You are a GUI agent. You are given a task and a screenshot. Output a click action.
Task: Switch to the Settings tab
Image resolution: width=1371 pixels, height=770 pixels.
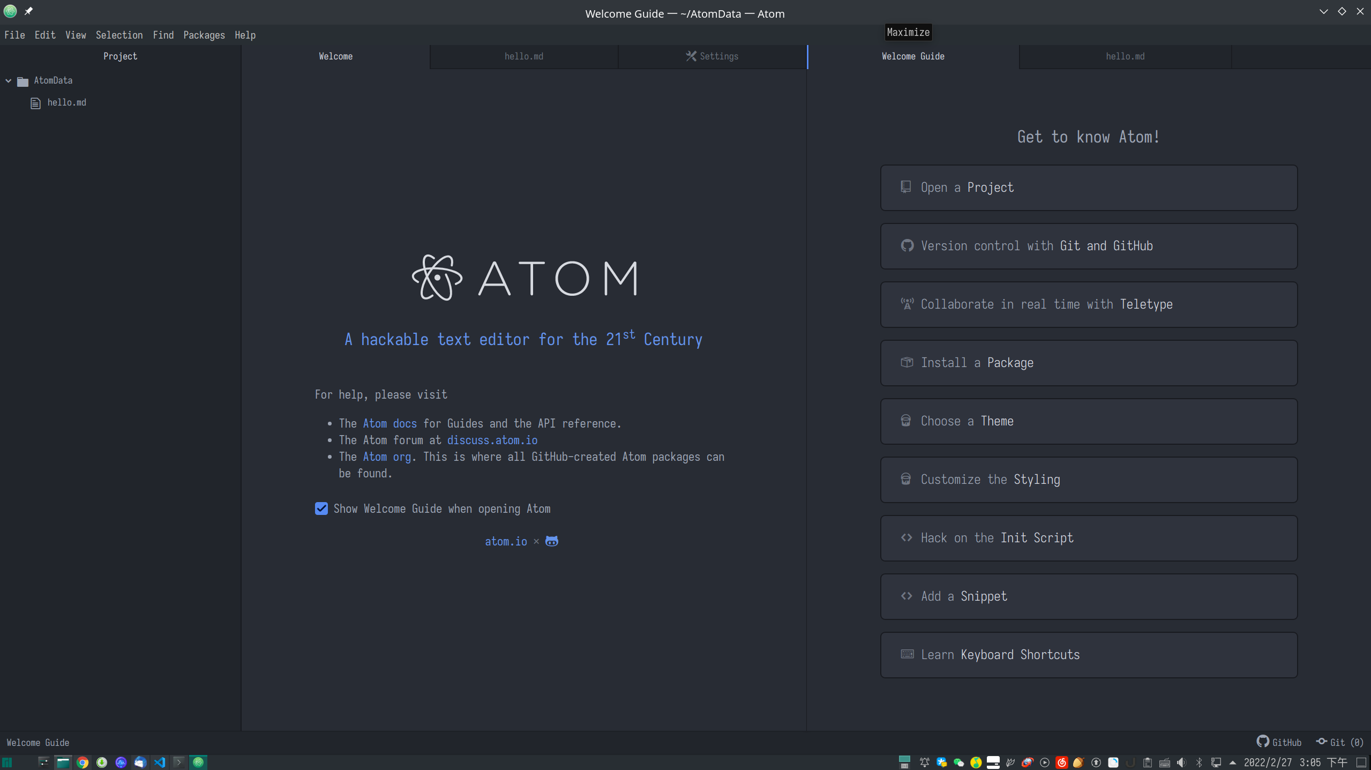[712, 56]
